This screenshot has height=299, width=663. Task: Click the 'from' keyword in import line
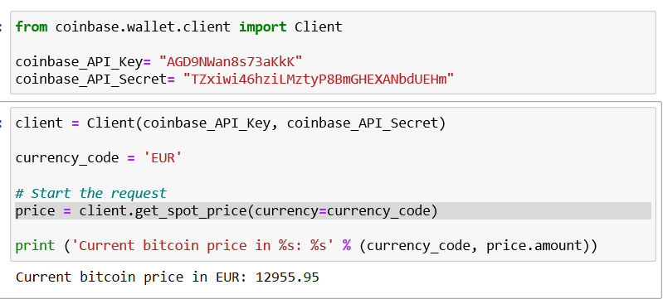click(x=31, y=27)
